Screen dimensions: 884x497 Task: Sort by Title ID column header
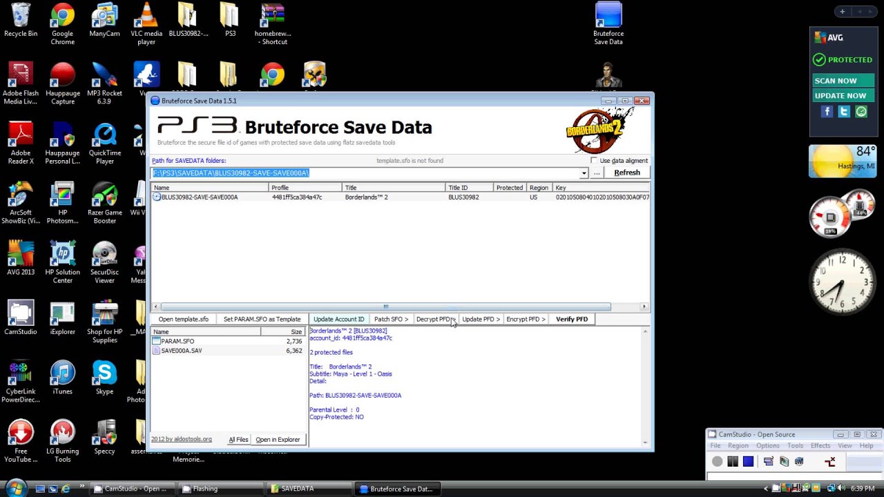pyautogui.click(x=470, y=188)
